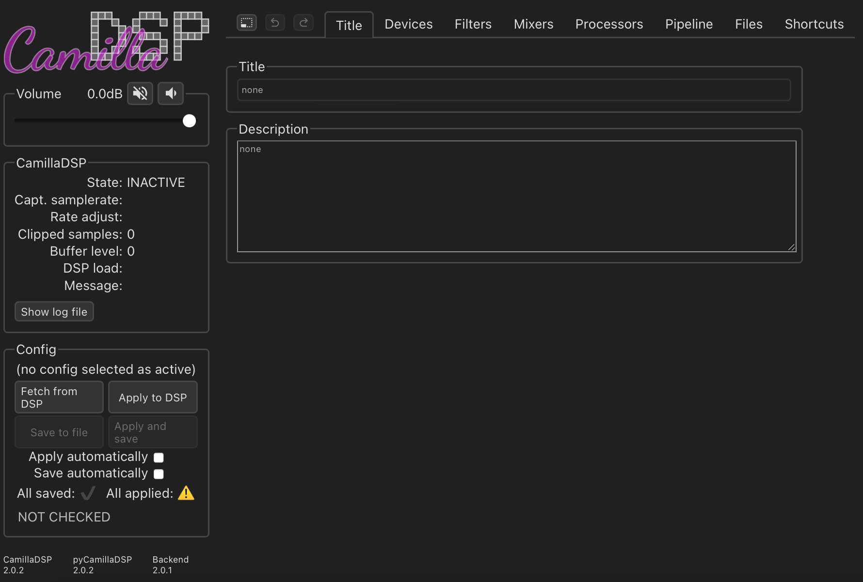Click Apply to DSP button

click(153, 397)
